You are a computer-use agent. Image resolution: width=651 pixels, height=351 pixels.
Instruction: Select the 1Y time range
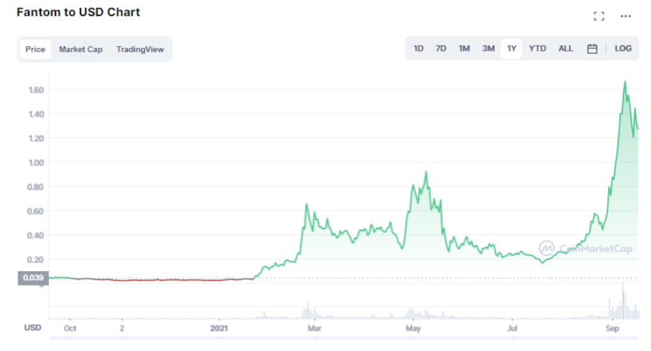512,49
